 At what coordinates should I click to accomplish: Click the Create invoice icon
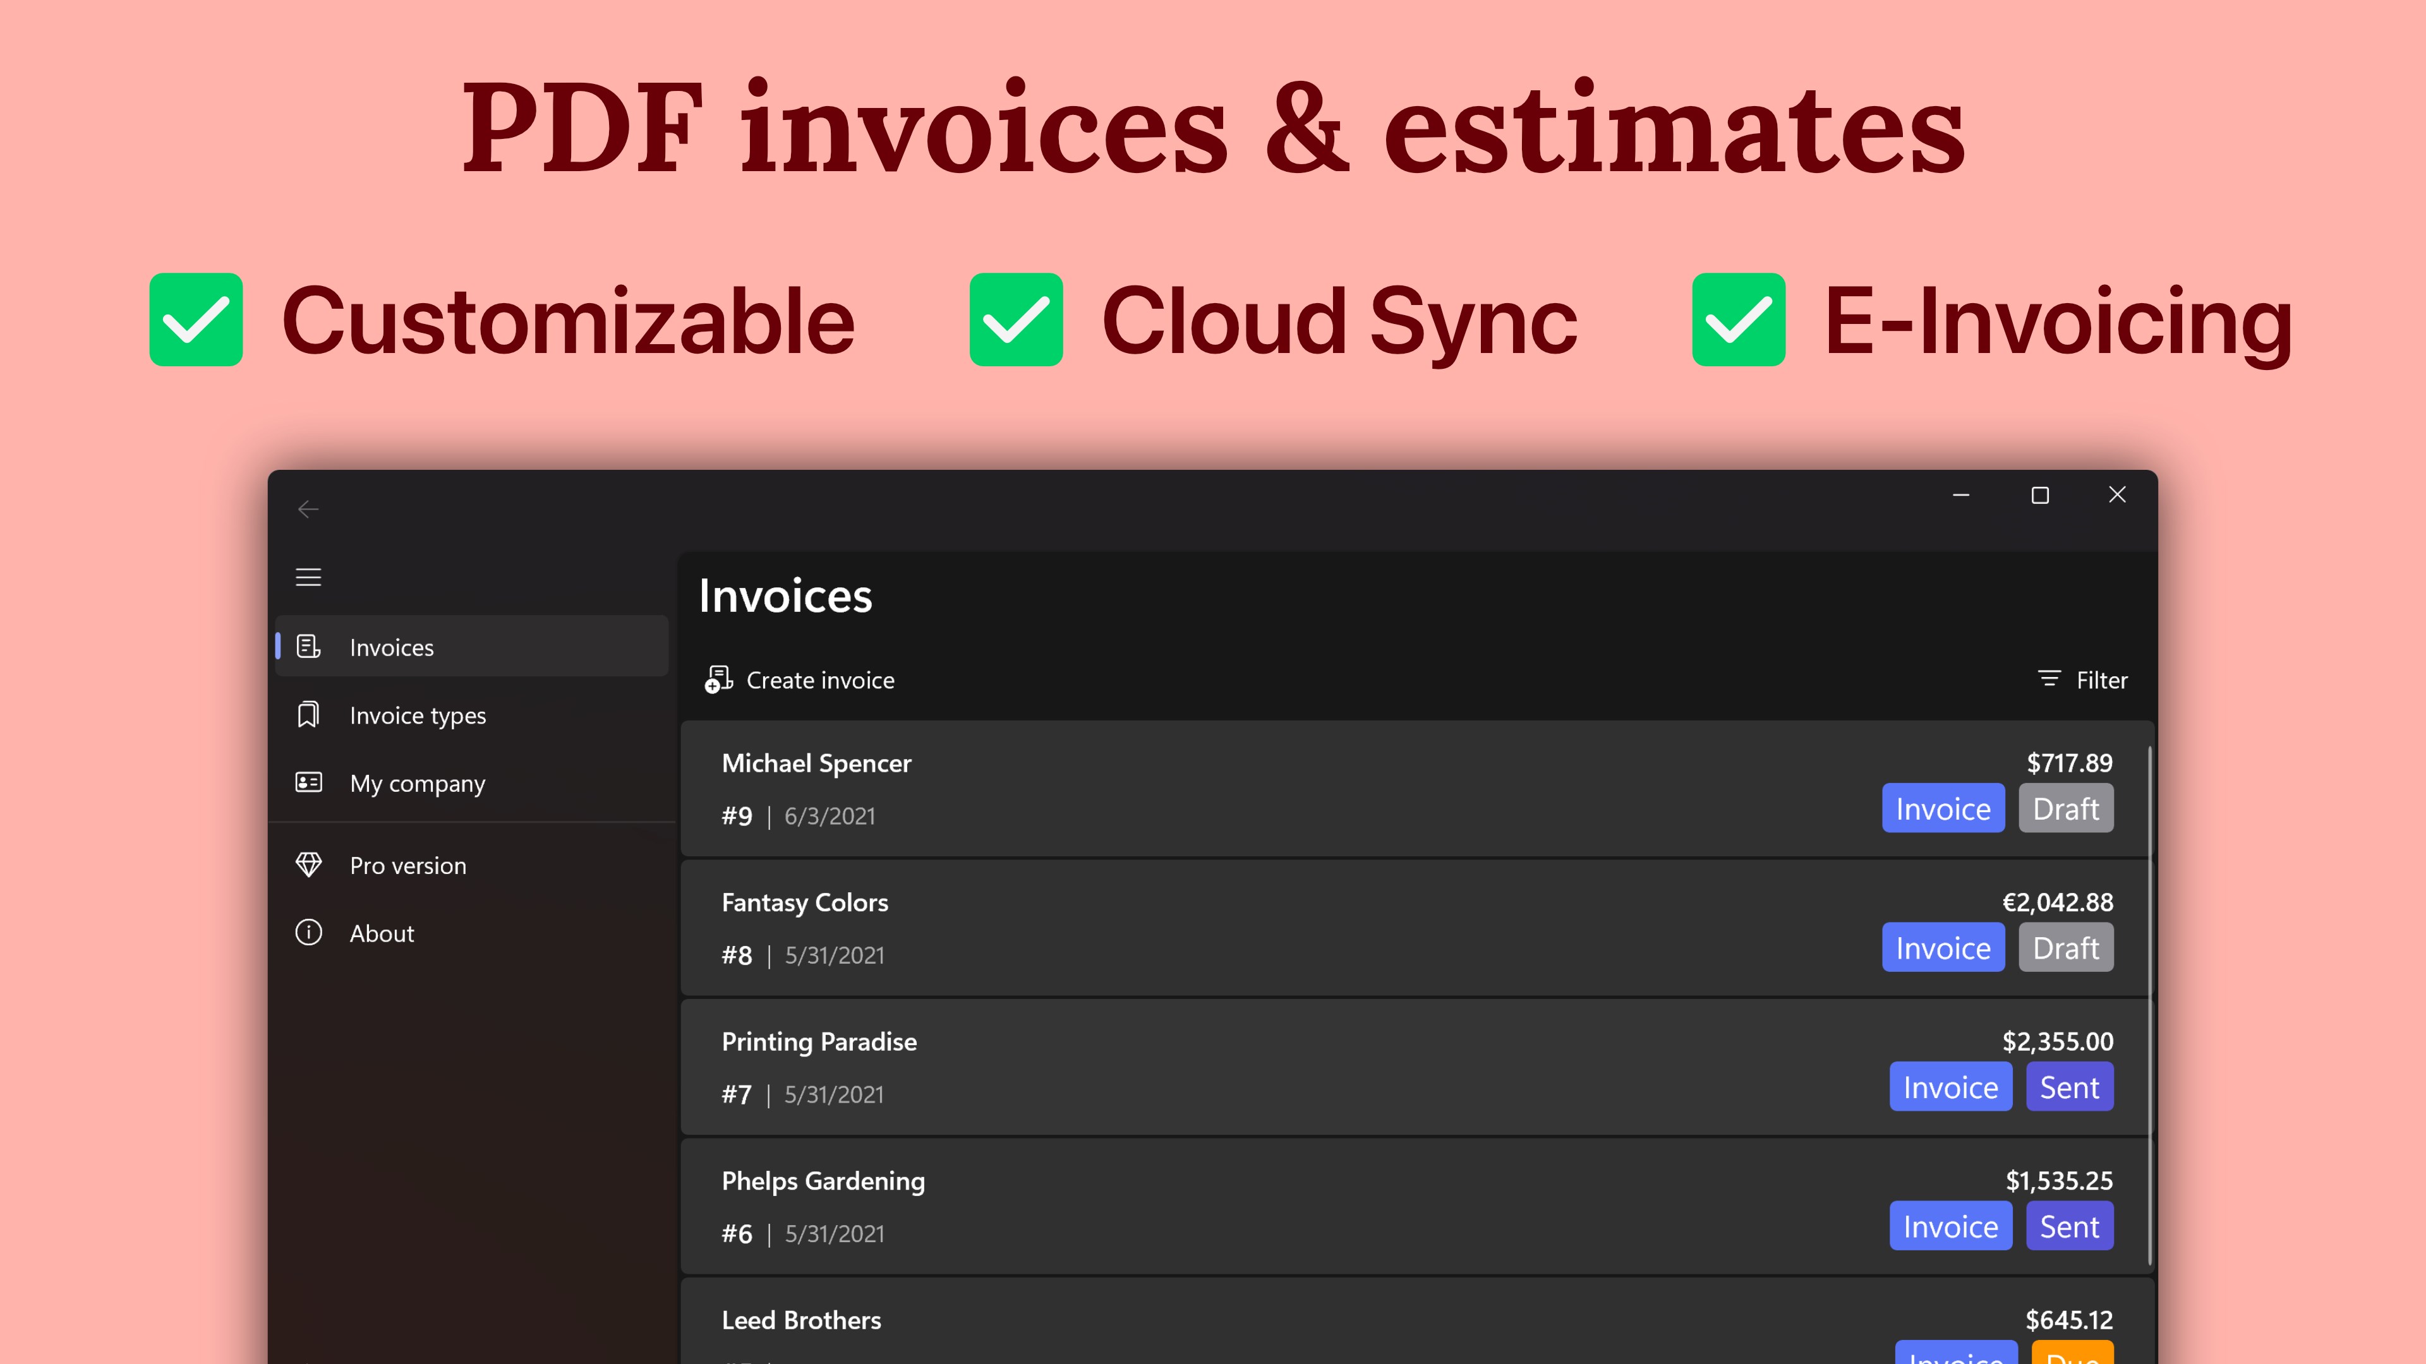(718, 679)
